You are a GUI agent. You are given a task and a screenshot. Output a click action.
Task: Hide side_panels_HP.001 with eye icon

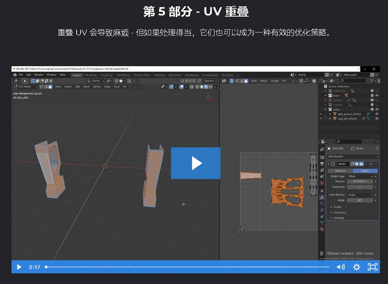click(x=377, y=114)
